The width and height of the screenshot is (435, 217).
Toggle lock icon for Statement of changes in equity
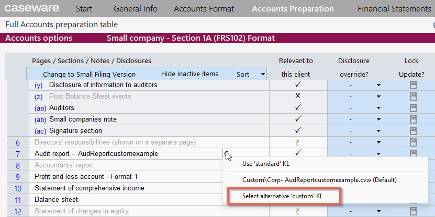[413, 211]
